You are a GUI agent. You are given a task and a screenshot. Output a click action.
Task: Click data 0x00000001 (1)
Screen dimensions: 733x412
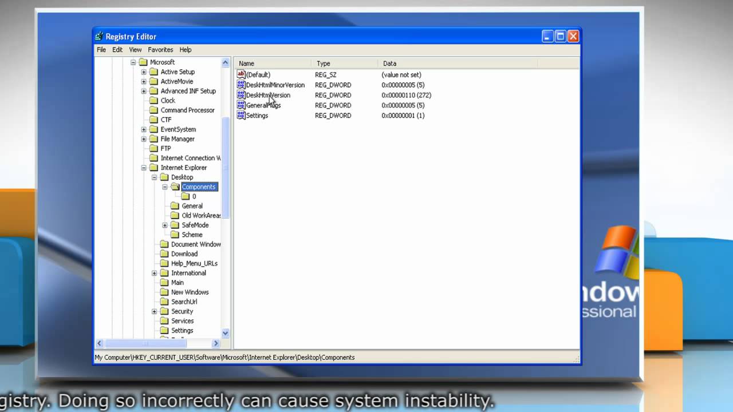(x=403, y=116)
